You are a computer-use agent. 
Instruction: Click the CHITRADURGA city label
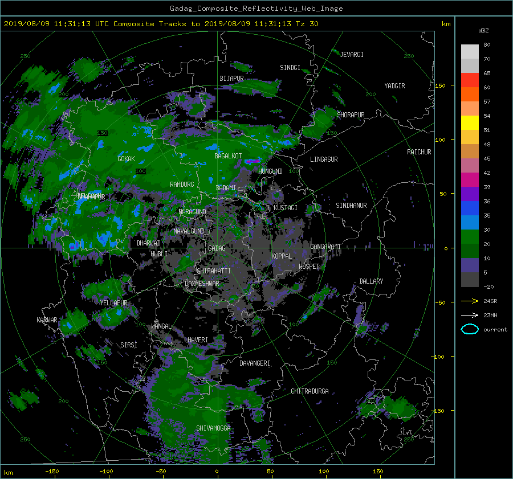pyautogui.click(x=310, y=391)
